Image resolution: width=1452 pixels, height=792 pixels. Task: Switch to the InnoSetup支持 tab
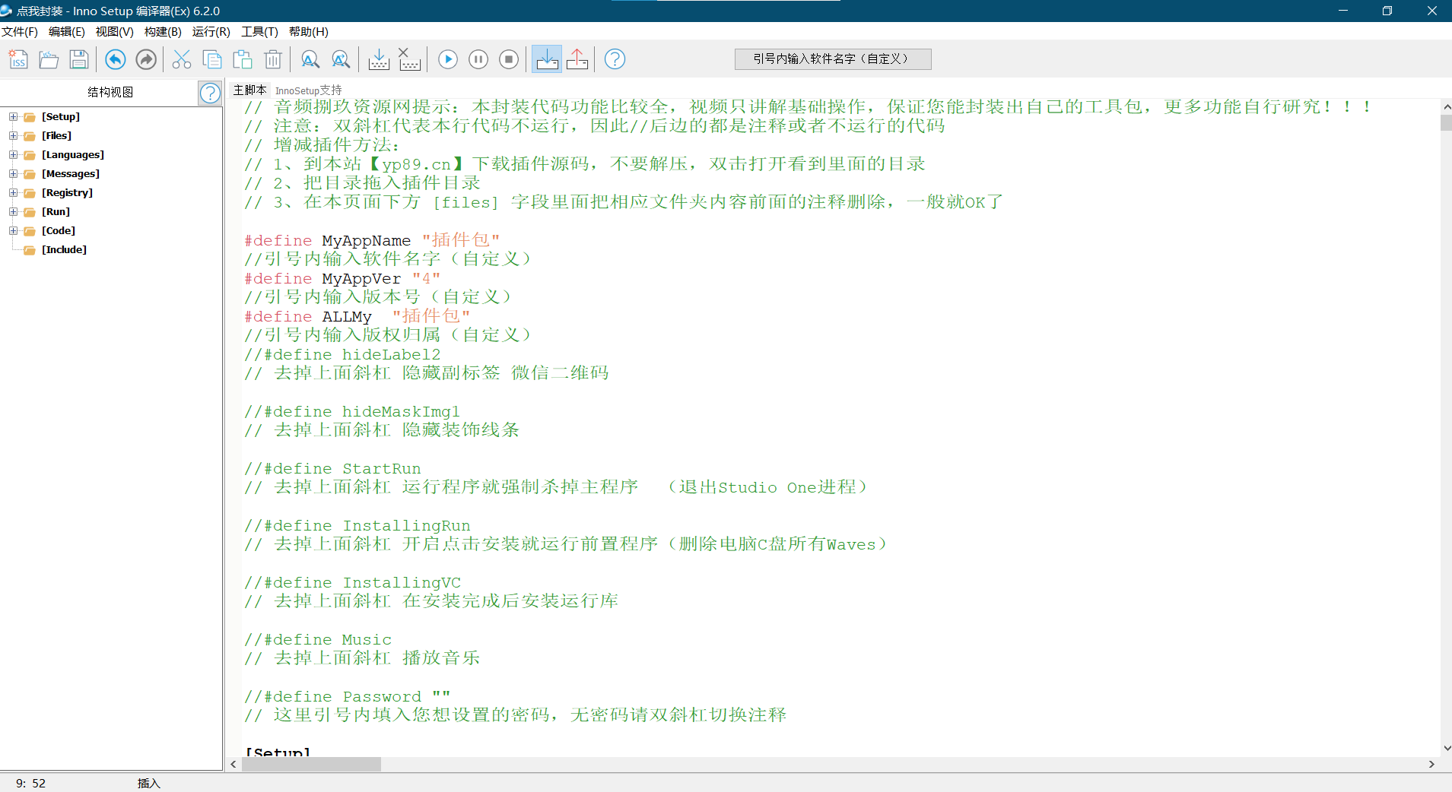[308, 90]
